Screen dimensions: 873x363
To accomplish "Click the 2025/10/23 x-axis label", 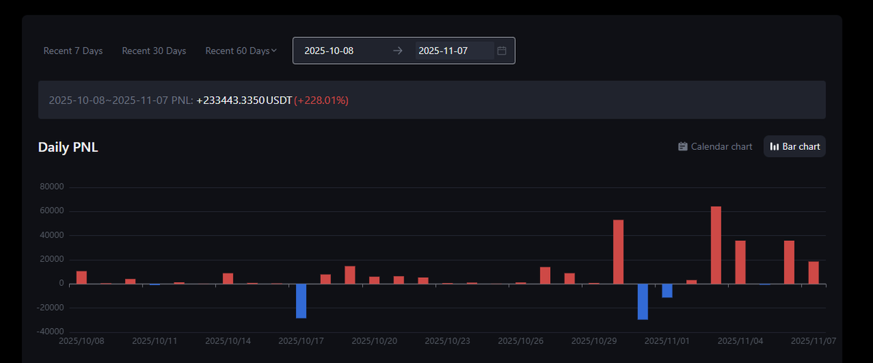I will (x=448, y=340).
